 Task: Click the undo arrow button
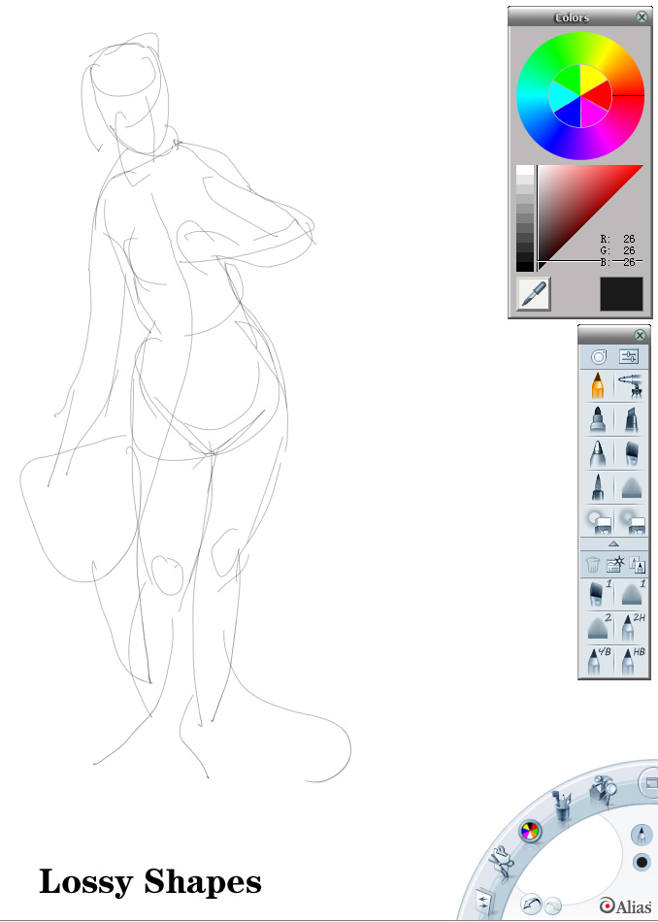532,905
